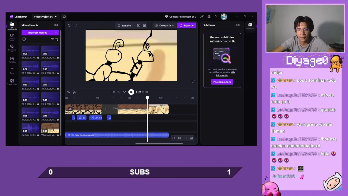Mute the first video clip in timeline
Image resolution: width=348 pixels, height=196 pixels.
(70, 109)
